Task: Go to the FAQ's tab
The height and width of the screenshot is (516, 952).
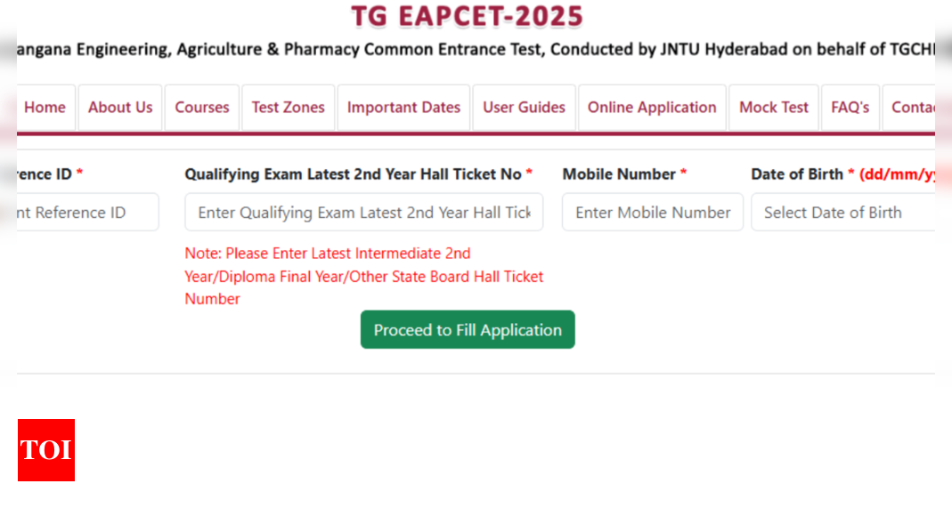Action: (850, 108)
